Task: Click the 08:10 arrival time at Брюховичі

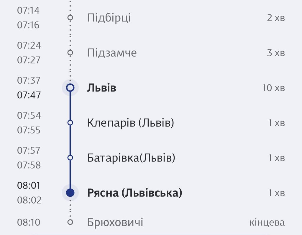Action: [29, 222]
